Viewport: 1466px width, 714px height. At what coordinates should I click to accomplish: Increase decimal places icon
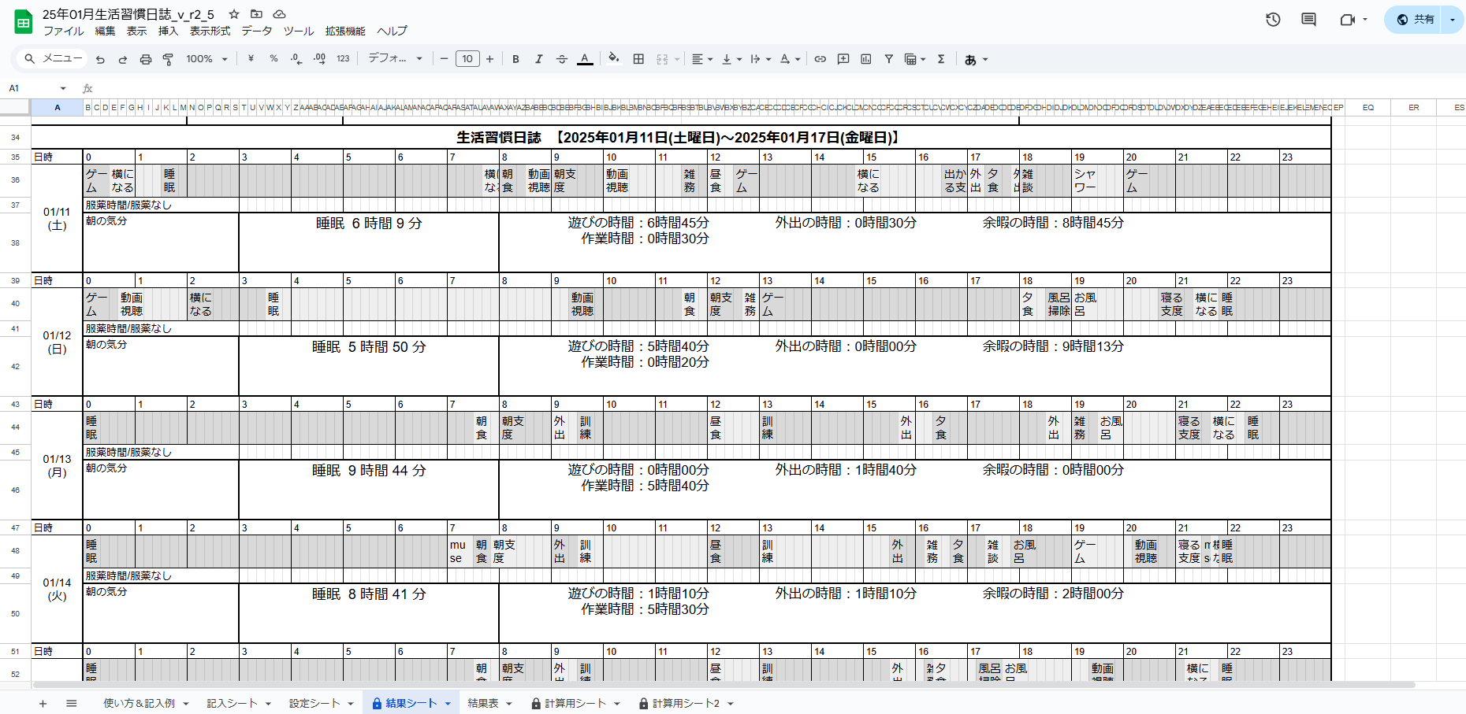click(319, 59)
